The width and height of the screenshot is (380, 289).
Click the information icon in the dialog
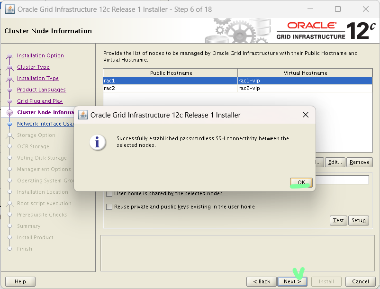(x=98, y=142)
